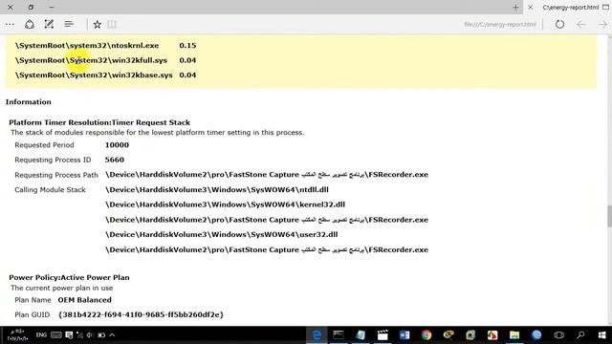The image size is (612, 344).
Task: Open File Explorer from the taskbar
Action: coord(514,335)
